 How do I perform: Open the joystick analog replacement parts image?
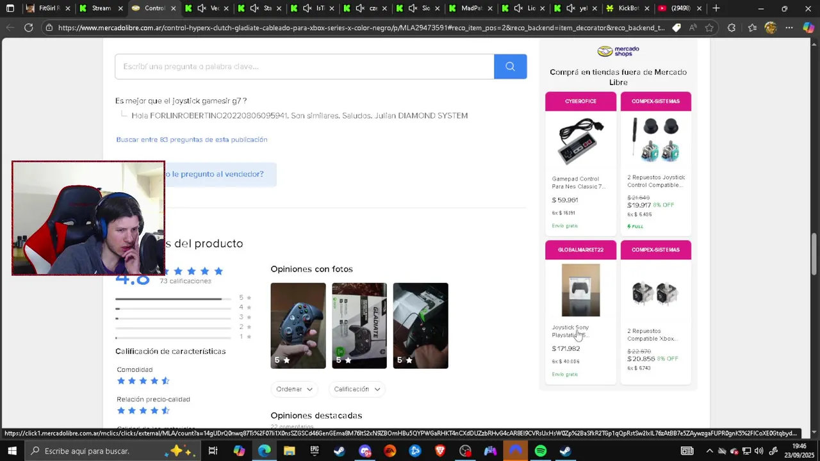[x=655, y=140]
